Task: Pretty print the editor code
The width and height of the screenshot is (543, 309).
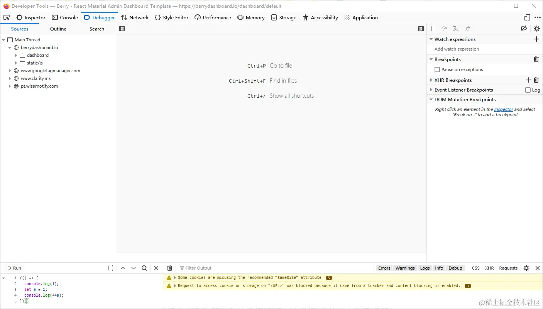Action: (x=111, y=268)
